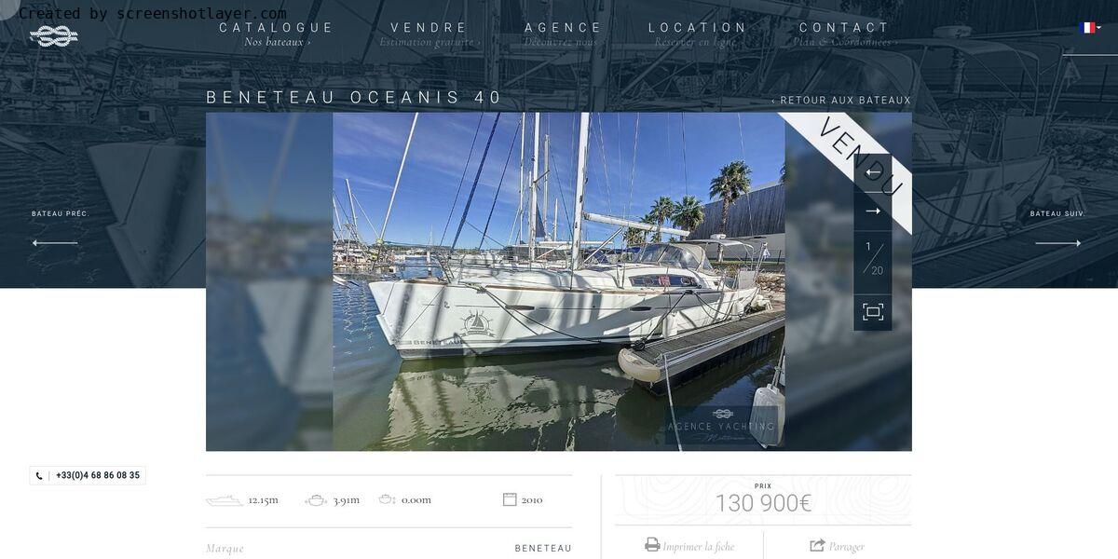This screenshot has height=559, width=1118.
Task: Show previous photo with gallery left arrow
Action: coord(873,172)
